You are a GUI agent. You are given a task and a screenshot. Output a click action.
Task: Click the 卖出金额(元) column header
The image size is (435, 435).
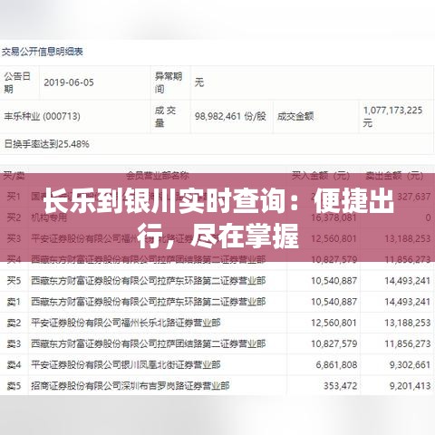coord(394,175)
